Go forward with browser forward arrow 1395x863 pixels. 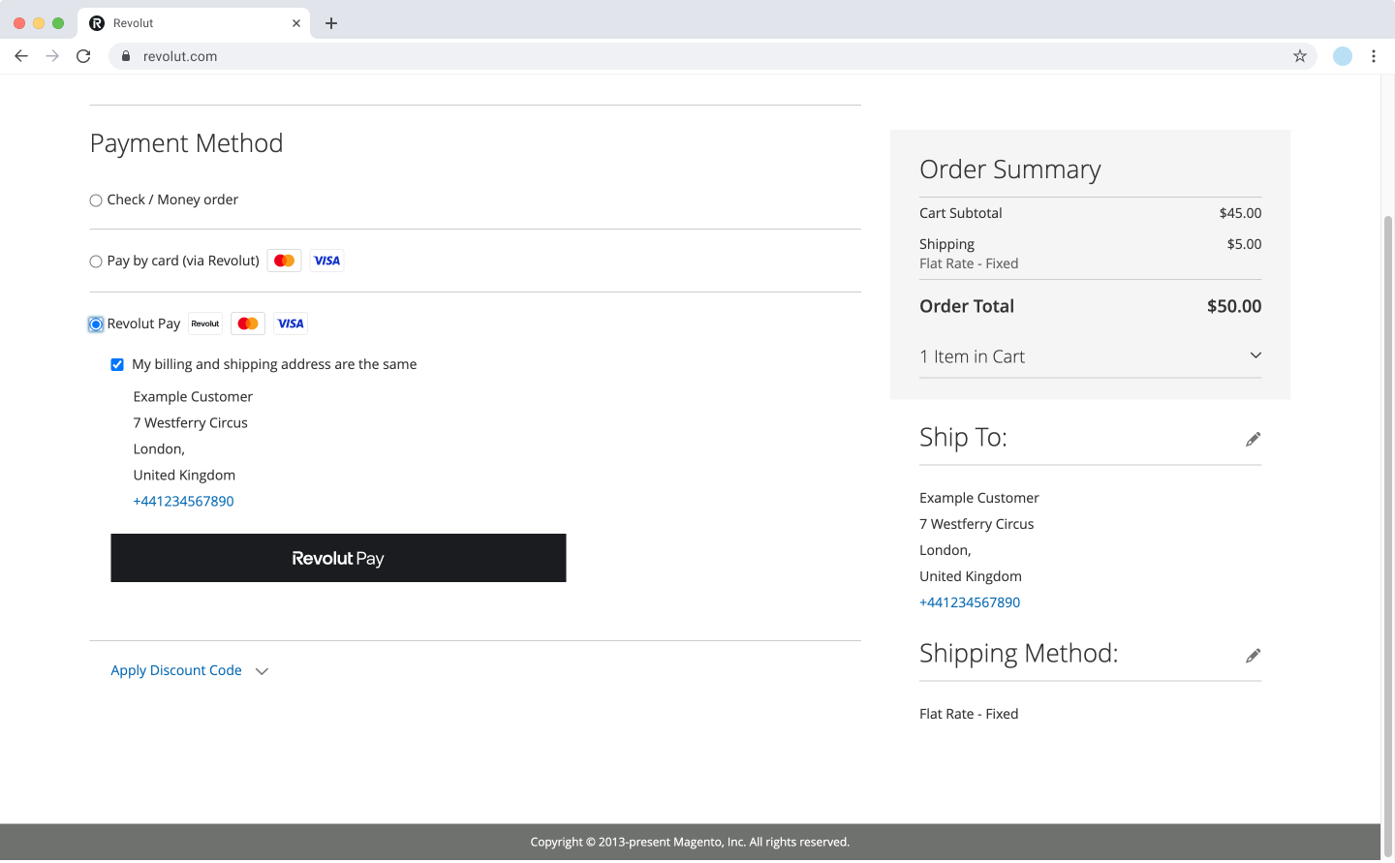pos(52,56)
